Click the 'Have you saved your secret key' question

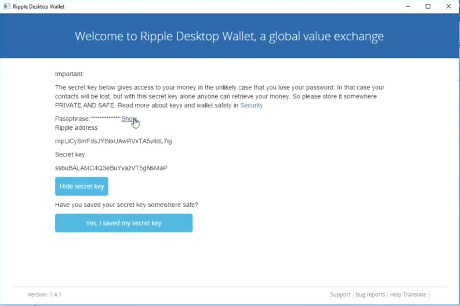tap(127, 205)
